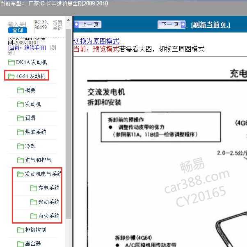Screen dimensions: 247x247
Task: Open the 冷却 tree item
Action: point(30,146)
